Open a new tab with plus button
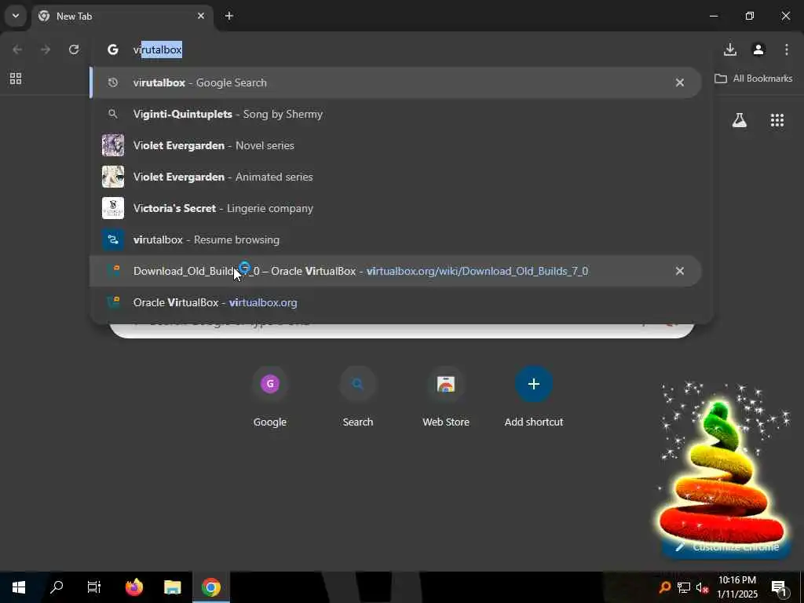 [x=229, y=16]
